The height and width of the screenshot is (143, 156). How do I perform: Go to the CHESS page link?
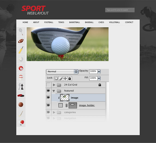click(101, 22)
